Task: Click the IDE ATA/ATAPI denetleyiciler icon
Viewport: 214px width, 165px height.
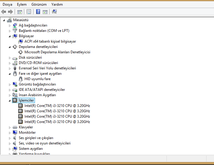Action: (x=15, y=90)
